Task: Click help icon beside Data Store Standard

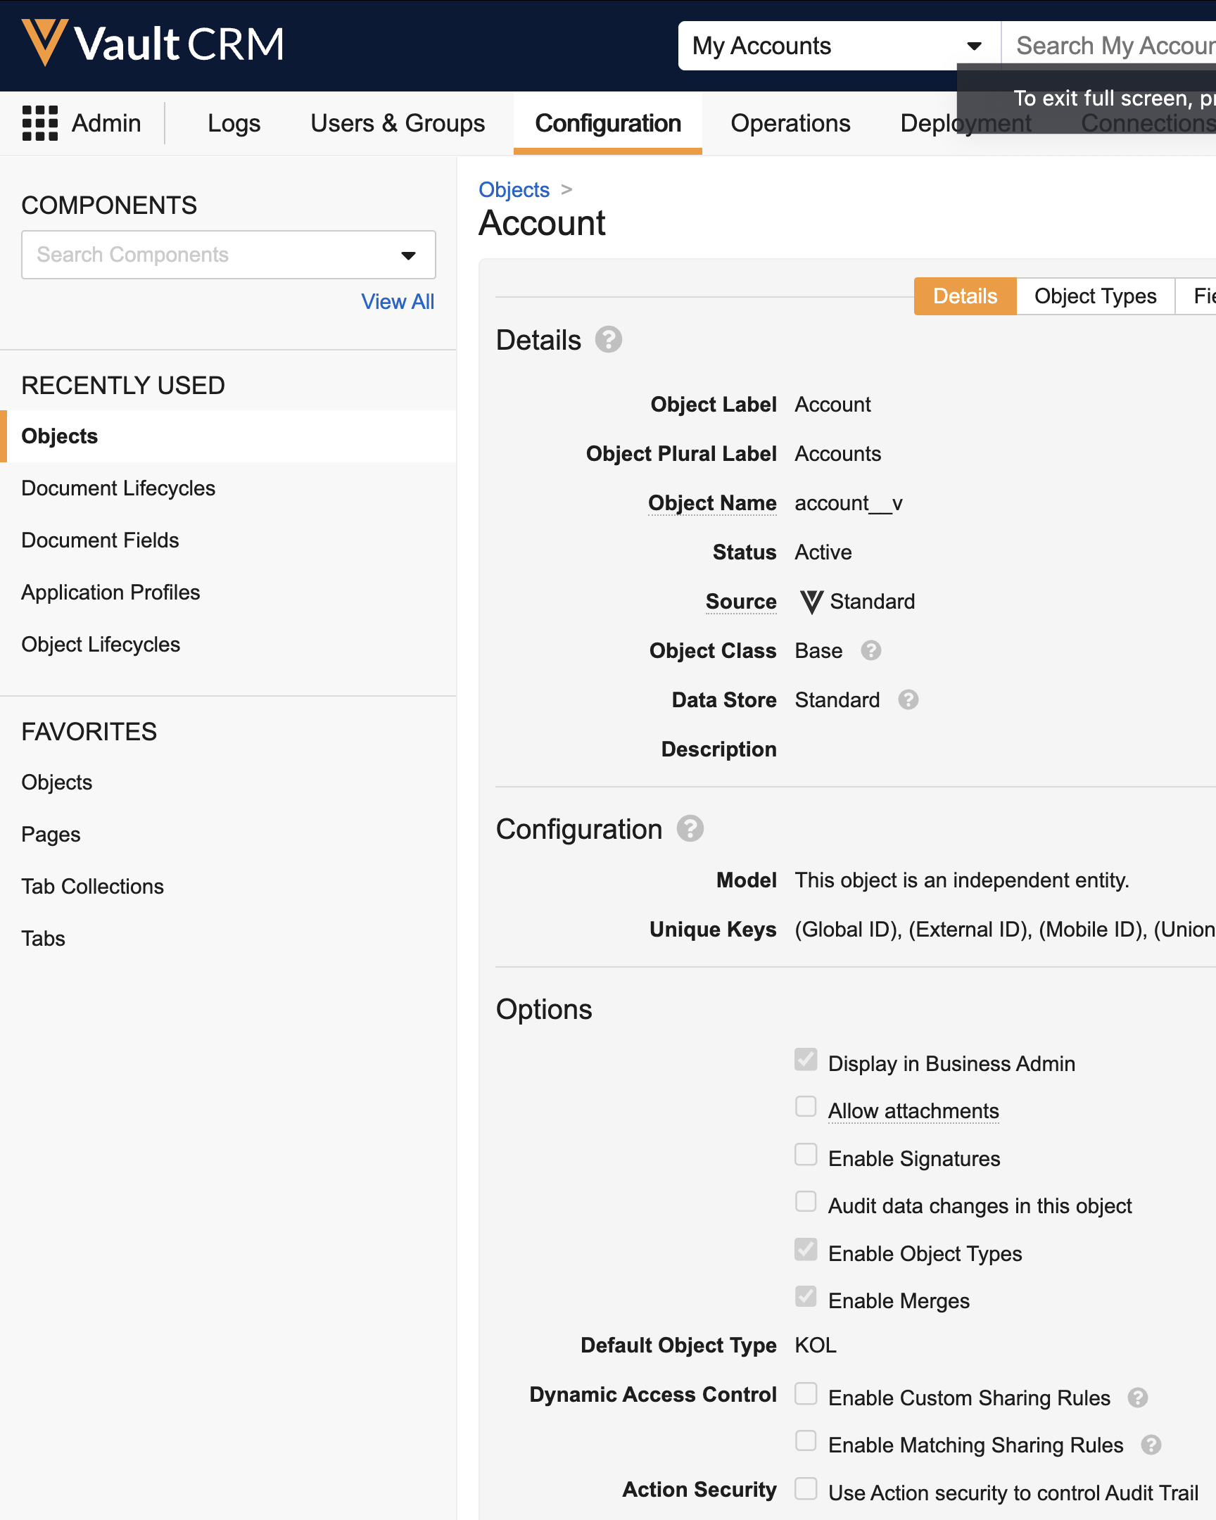Action: click(x=908, y=699)
